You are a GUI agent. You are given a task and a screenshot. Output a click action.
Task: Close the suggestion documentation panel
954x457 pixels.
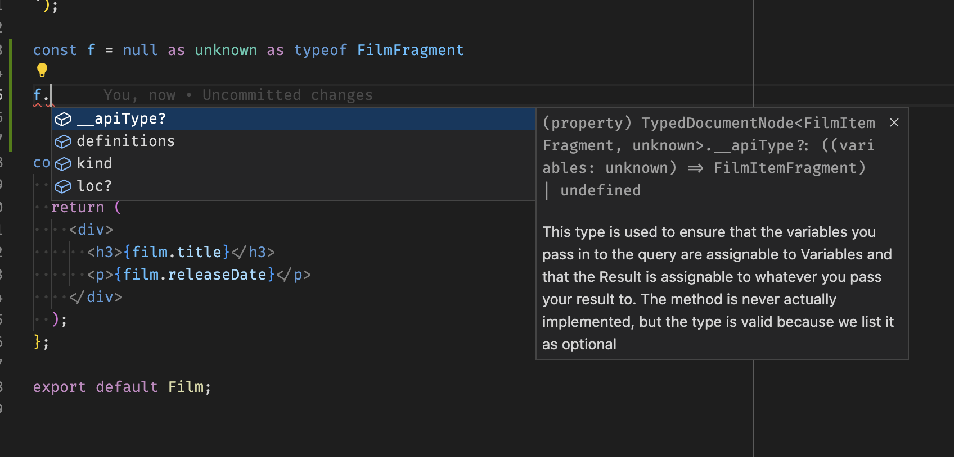pyautogui.click(x=894, y=122)
